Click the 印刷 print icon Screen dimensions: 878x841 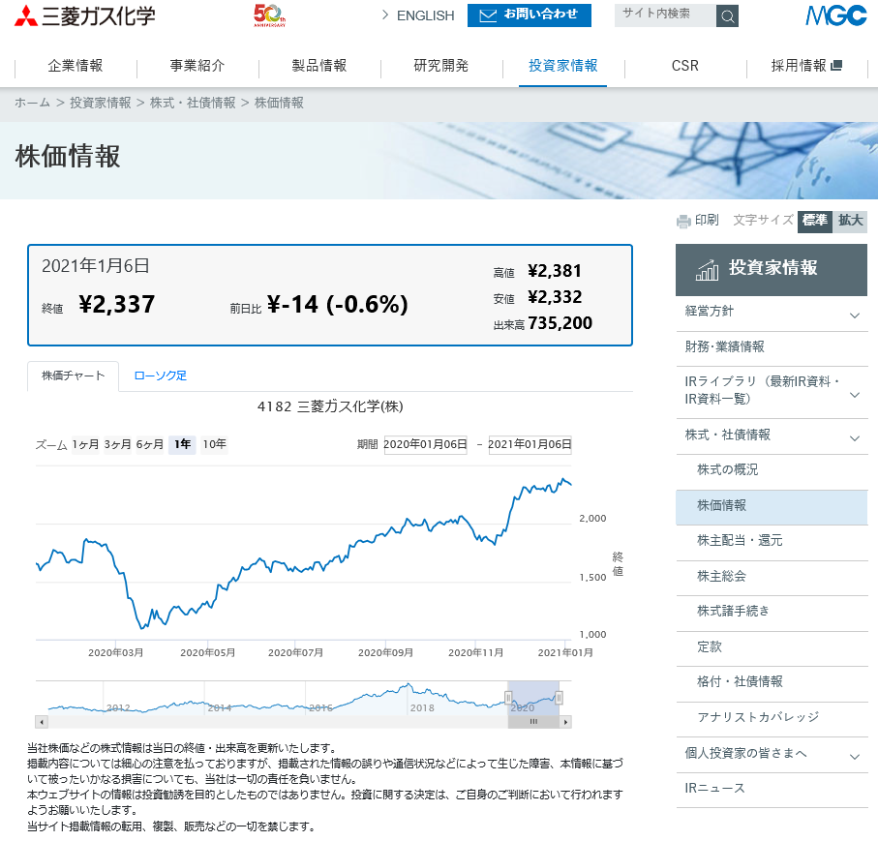[x=684, y=221]
